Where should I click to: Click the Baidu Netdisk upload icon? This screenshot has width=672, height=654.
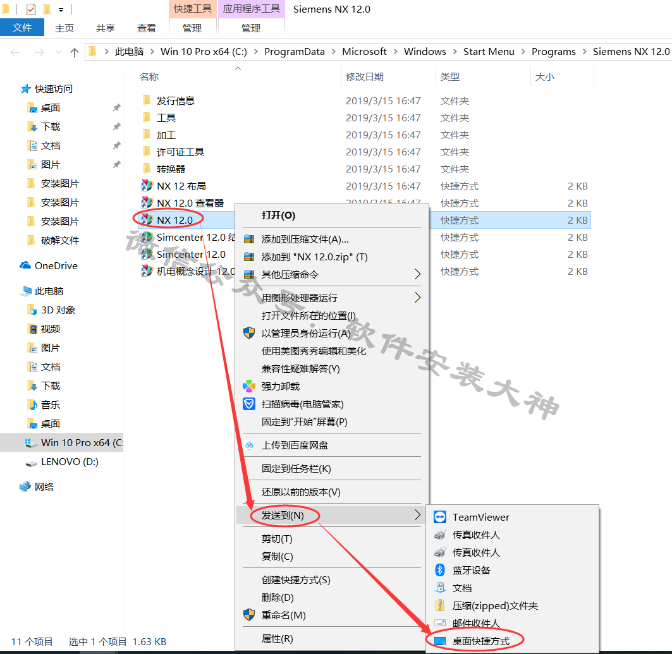click(x=249, y=445)
